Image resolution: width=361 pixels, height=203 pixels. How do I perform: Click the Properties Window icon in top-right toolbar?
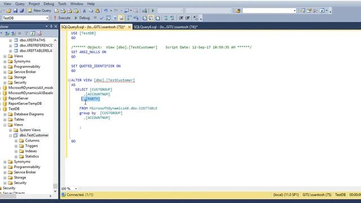(x=309, y=11)
